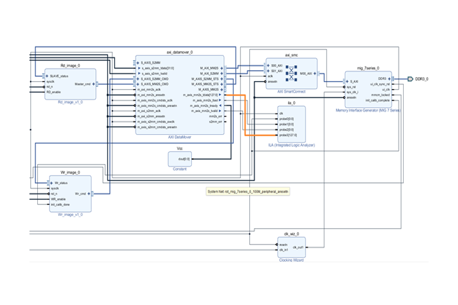Screen dimensions: 458x305
Task: Click the Memory Interface Generator label
Action: 368,110
